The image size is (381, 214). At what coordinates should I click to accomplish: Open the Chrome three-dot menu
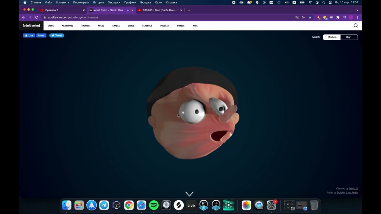pyautogui.click(x=357, y=18)
